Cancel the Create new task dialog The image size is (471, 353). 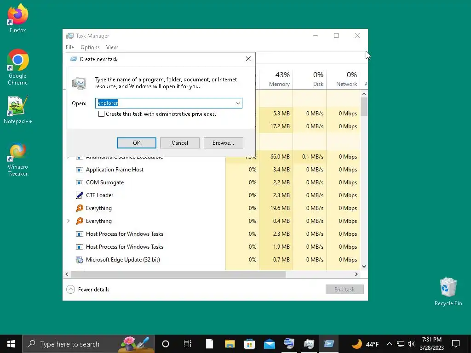[x=180, y=143]
